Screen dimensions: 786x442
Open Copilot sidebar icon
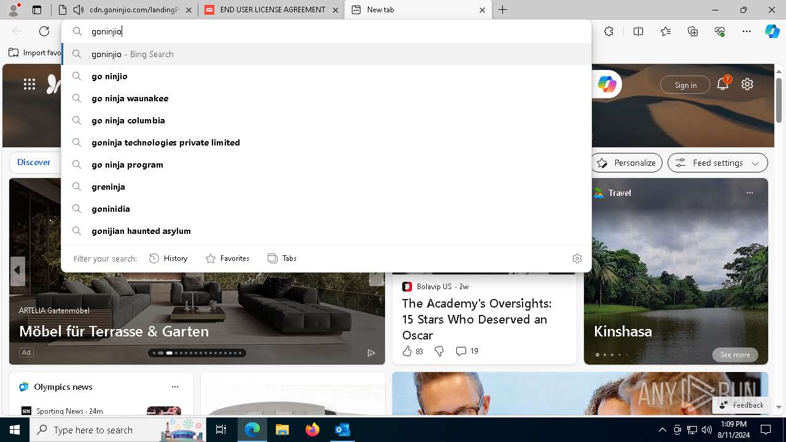[772, 31]
